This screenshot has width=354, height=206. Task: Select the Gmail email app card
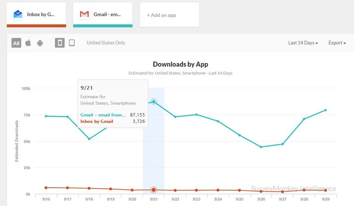pyautogui.click(x=103, y=15)
